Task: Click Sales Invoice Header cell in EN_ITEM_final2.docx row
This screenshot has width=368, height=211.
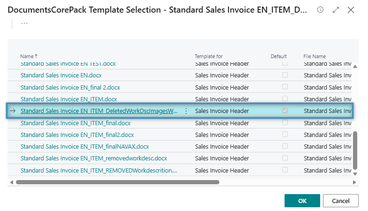Action: click(222, 135)
